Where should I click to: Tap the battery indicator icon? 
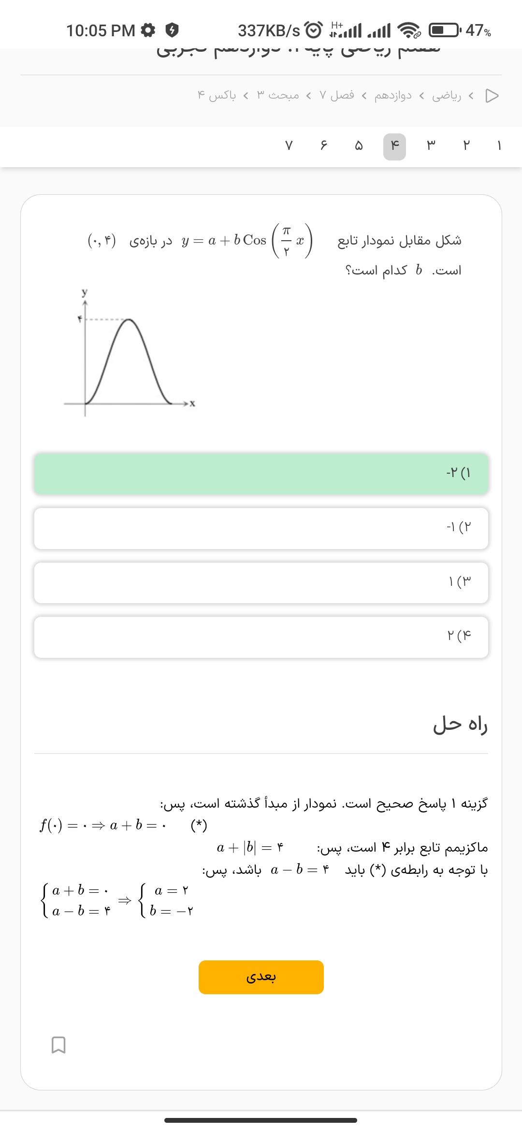coord(445,30)
